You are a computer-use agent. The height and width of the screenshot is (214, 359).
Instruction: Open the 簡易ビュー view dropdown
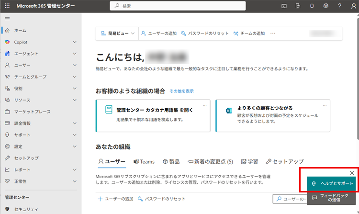tap(118, 34)
